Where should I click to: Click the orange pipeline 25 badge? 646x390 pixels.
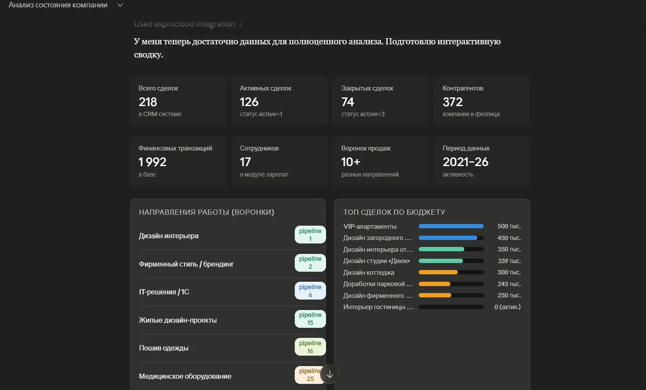point(309,375)
